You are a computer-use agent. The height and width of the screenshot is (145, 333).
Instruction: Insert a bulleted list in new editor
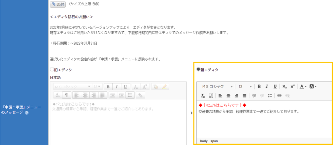point(270,95)
